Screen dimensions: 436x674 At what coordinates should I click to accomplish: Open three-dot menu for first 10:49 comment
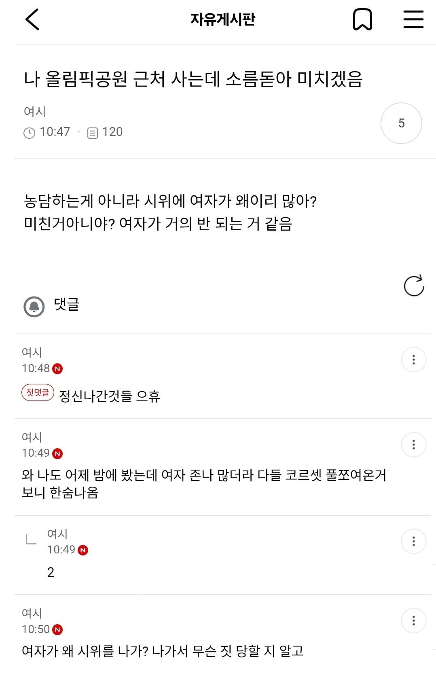point(413,444)
